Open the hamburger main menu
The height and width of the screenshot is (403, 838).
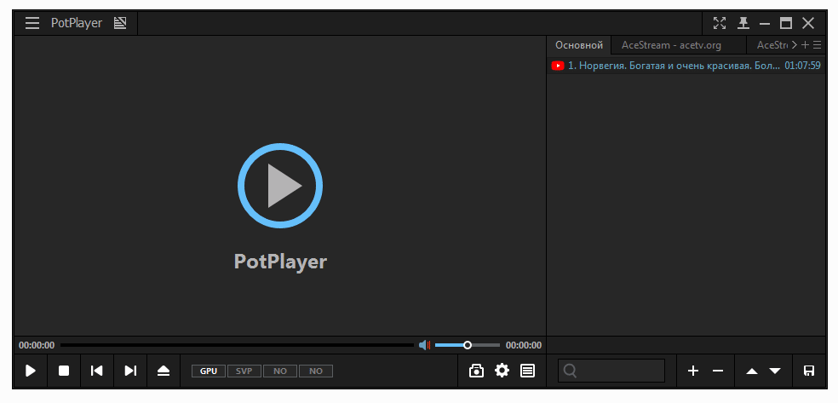tap(32, 23)
